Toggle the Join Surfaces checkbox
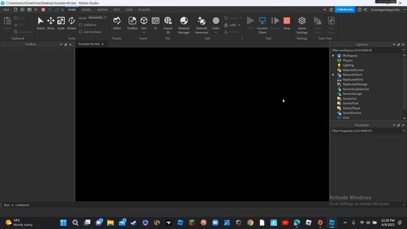The height and width of the screenshot is (229, 407). coord(81,32)
